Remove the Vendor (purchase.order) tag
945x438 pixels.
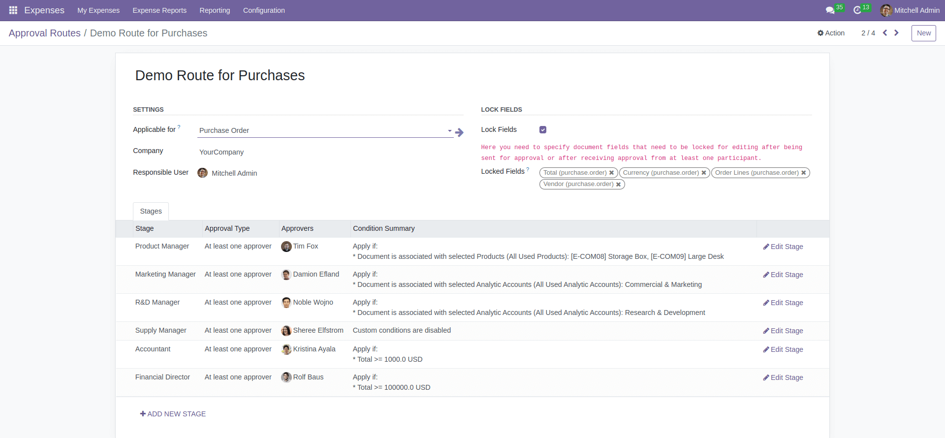pos(618,185)
